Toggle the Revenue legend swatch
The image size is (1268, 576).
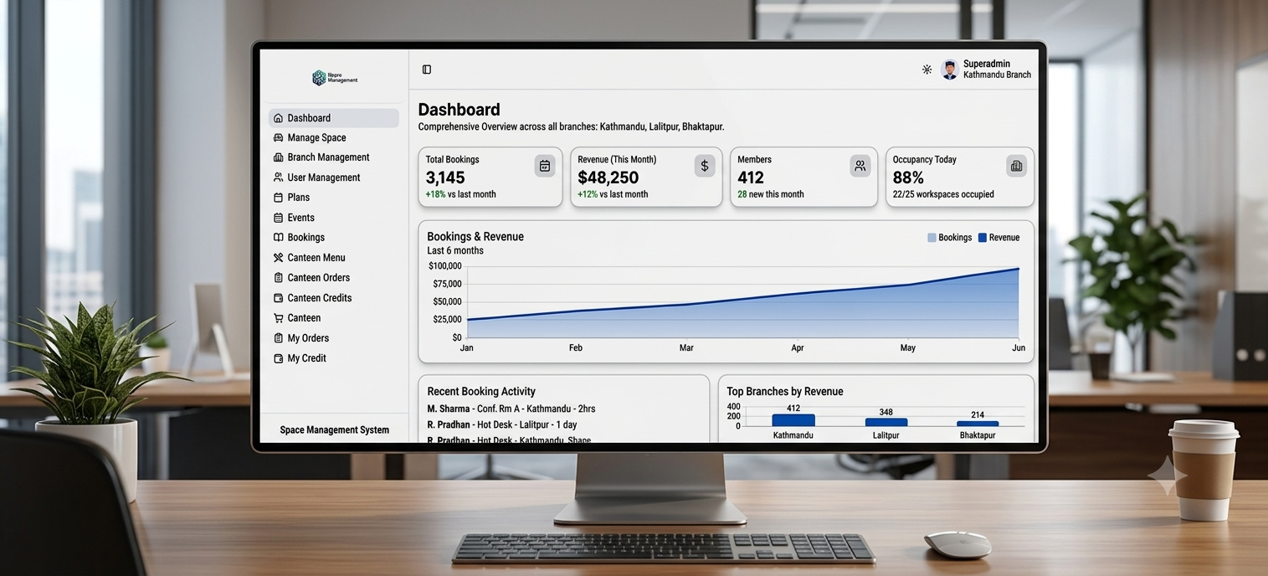(x=983, y=238)
